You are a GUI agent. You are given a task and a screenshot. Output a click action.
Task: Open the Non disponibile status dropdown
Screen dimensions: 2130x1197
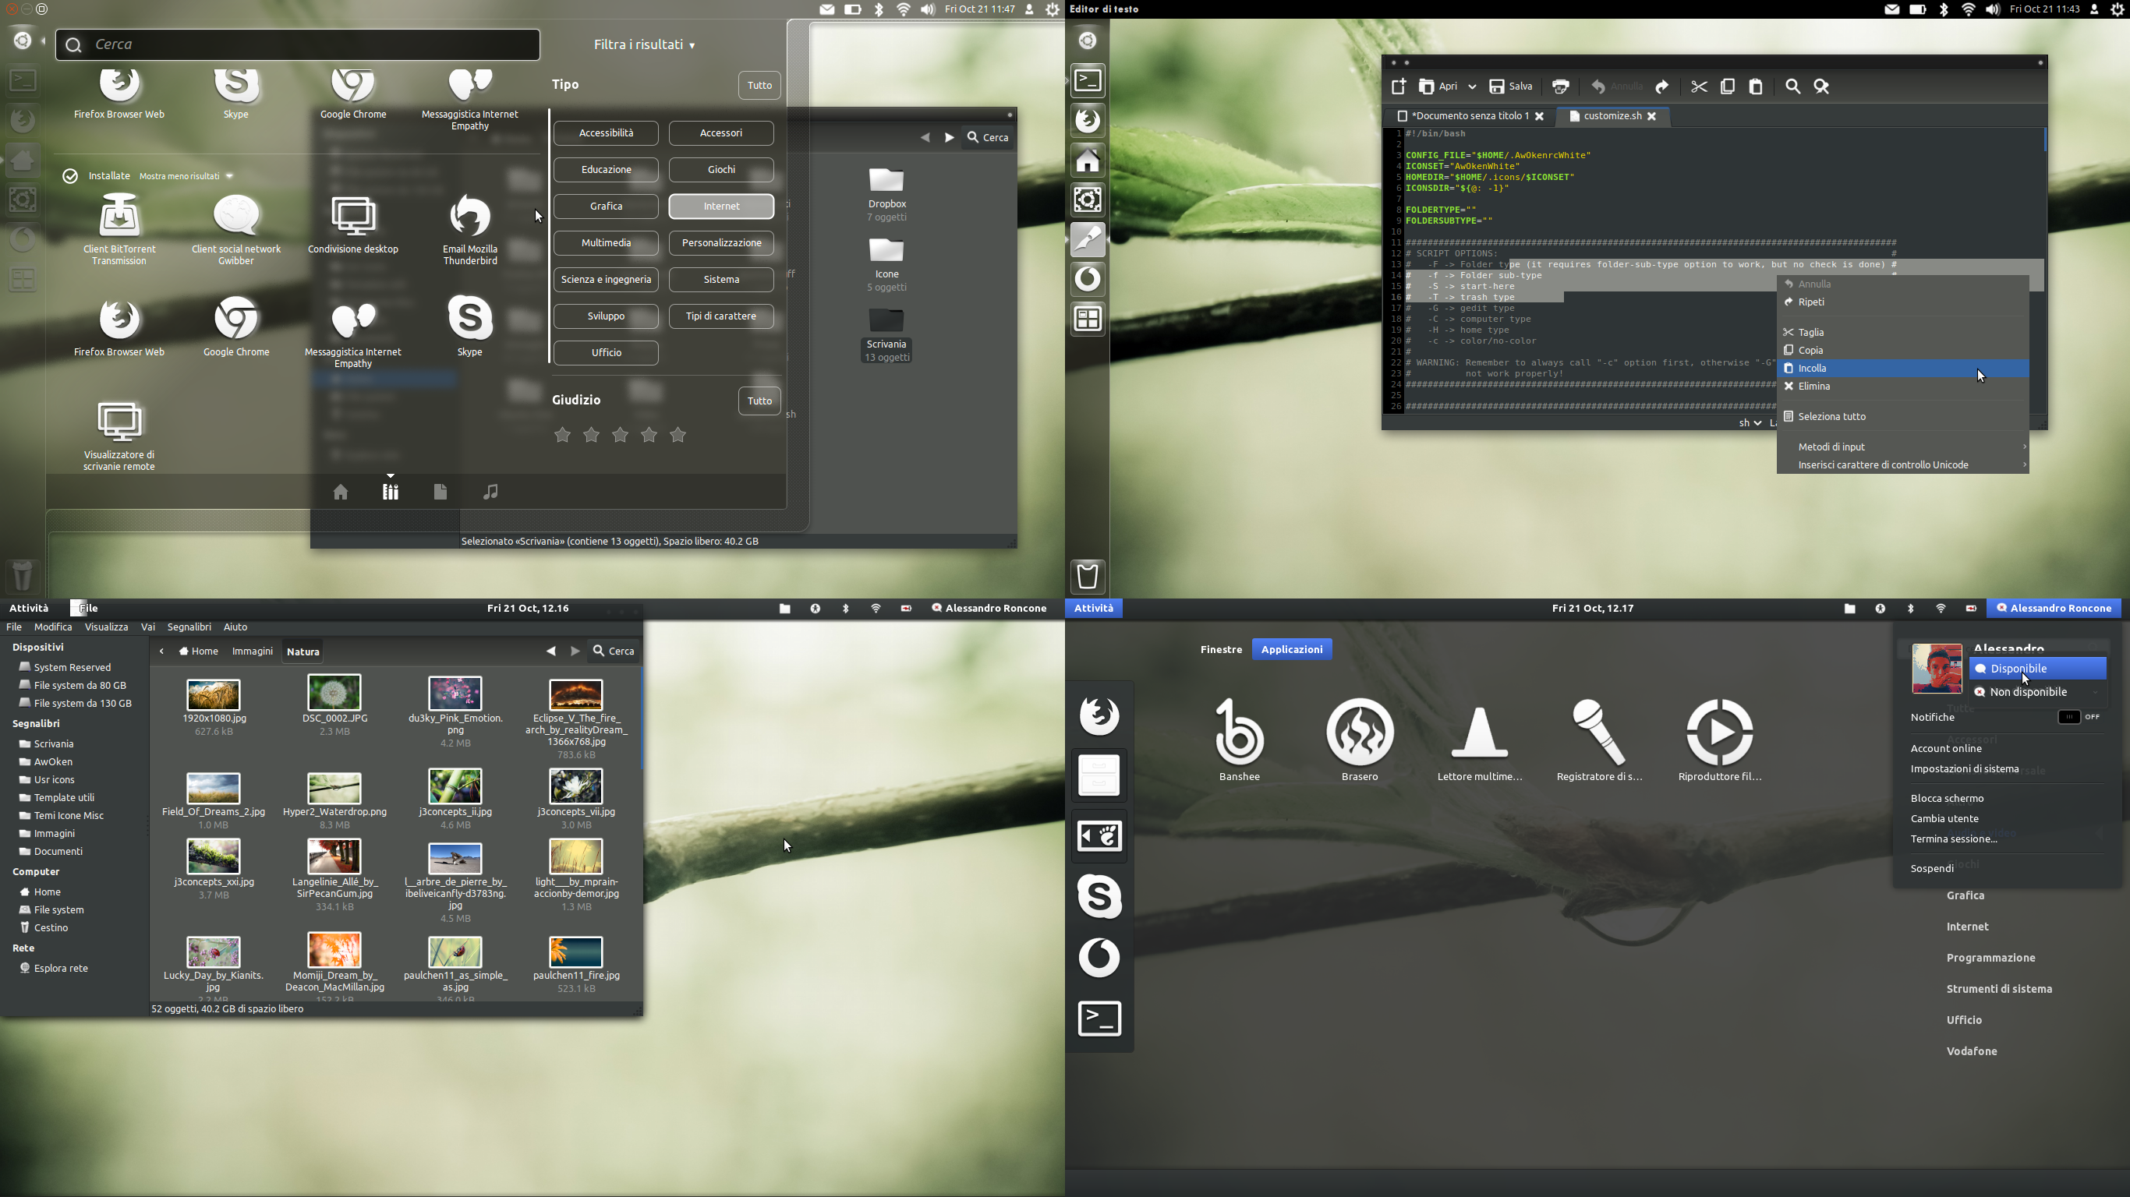[2037, 692]
